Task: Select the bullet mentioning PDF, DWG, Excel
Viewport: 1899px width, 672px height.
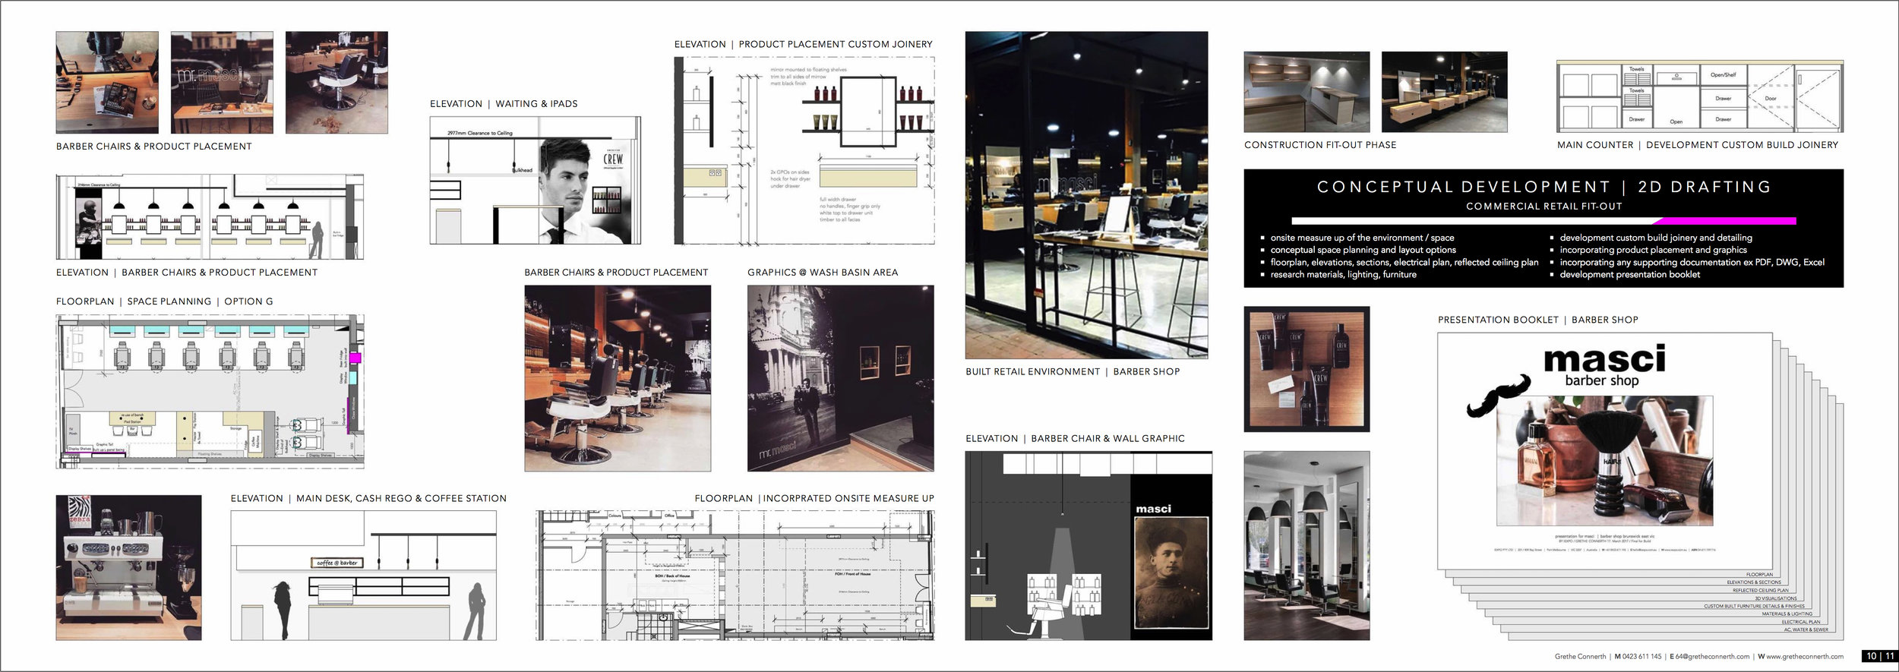Action: (1692, 262)
